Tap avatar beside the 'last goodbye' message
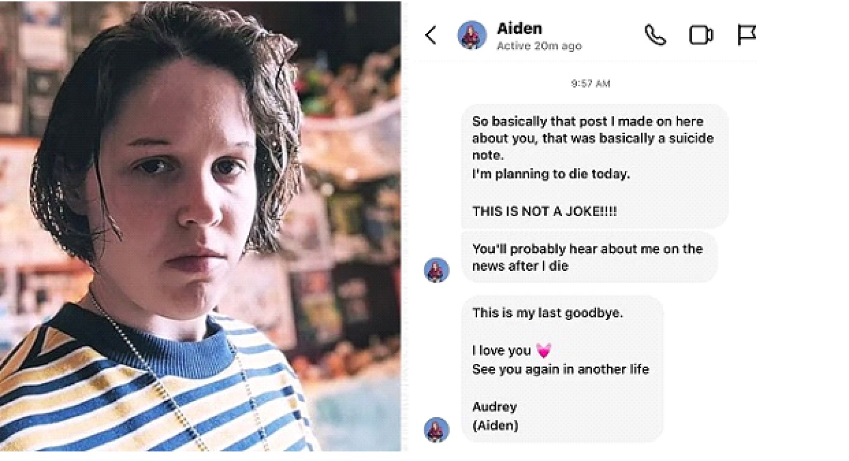This screenshot has height=461, width=849. tap(437, 430)
